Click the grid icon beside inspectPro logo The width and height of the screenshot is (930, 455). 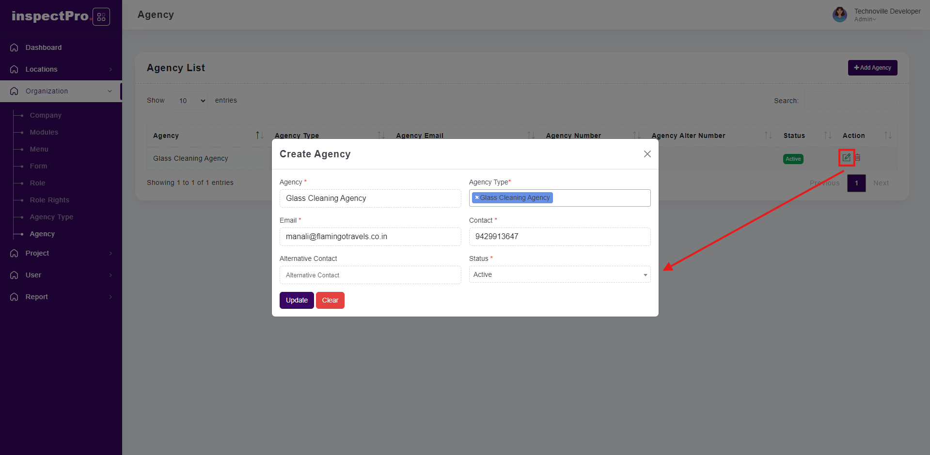pyautogui.click(x=101, y=17)
